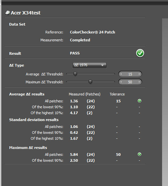Click the vertical scrollbar on the right edge
The width and height of the screenshot is (168, 186).
[165, 102]
